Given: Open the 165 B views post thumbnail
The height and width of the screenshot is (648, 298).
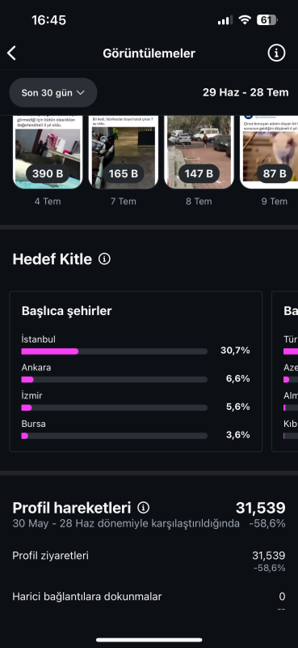Looking at the screenshot, I should point(124,152).
